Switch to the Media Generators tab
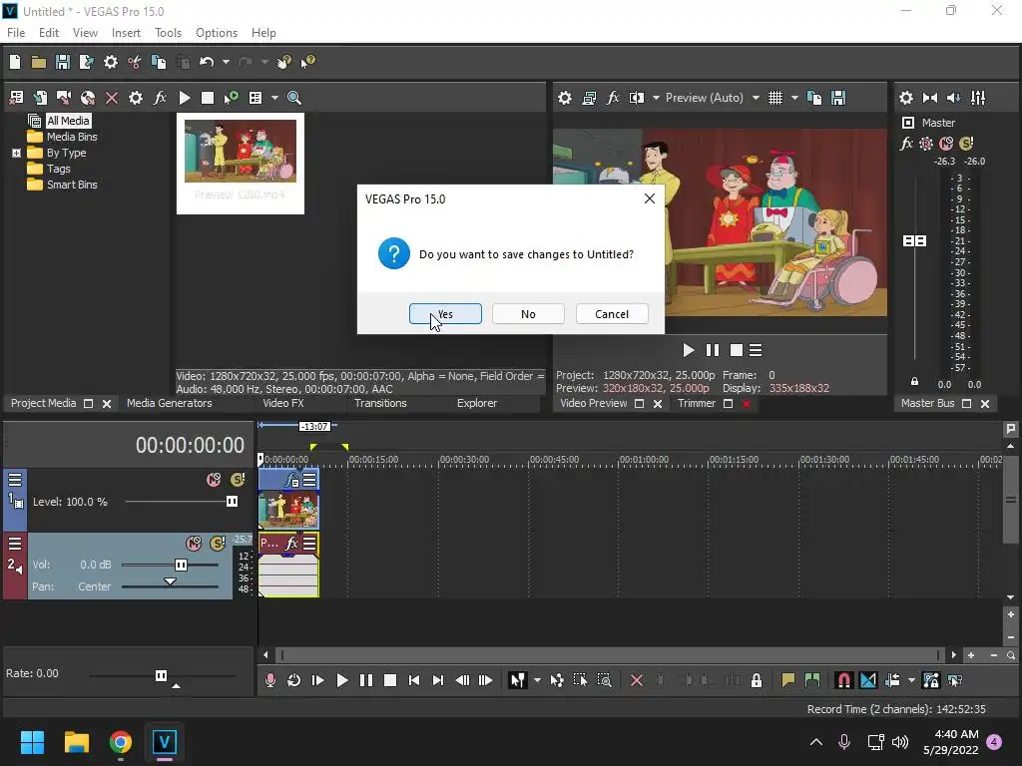The height and width of the screenshot is (766, 1022). coord(170,403)
